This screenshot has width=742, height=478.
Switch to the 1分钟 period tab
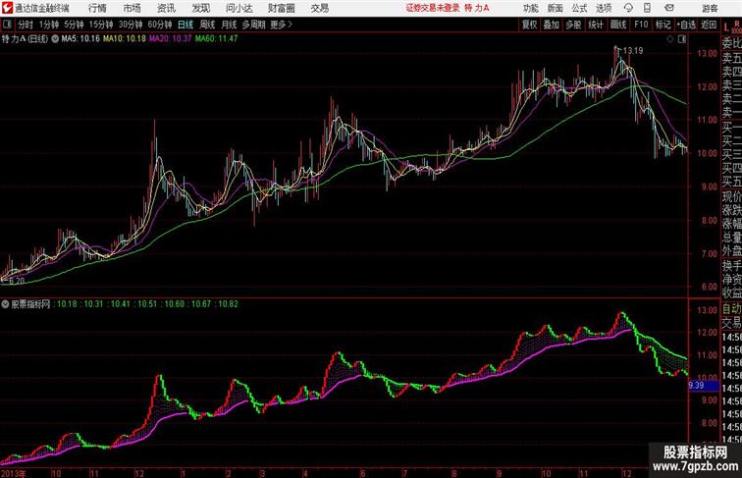(49, 25)
